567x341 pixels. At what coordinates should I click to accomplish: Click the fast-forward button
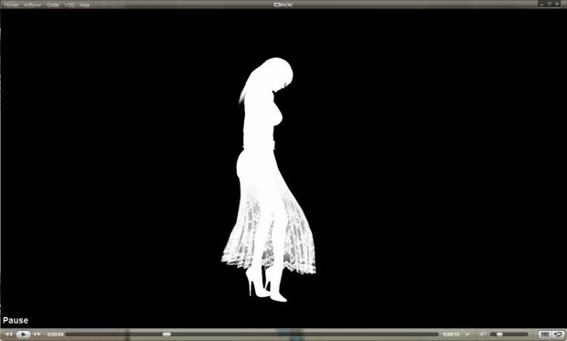pos(37,334)
